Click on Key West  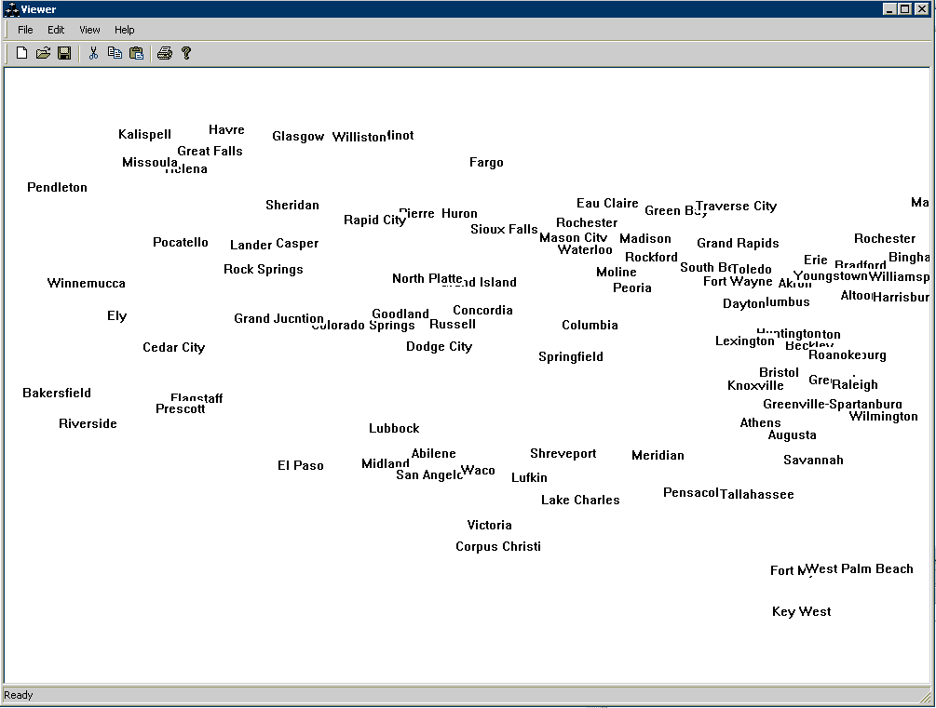click(x=801, y=611)
